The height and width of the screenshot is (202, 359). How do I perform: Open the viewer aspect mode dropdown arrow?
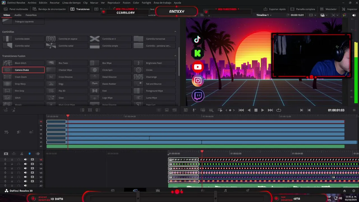315,15
